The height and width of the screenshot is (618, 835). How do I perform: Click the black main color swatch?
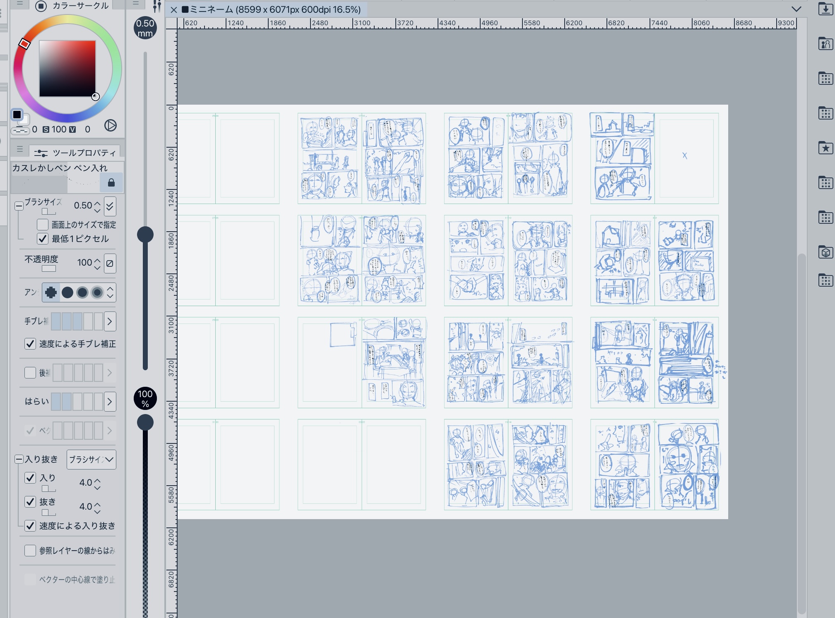coord(17,115)
